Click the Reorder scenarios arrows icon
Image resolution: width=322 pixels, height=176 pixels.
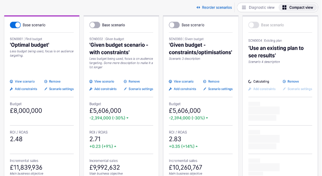[198, 7]
